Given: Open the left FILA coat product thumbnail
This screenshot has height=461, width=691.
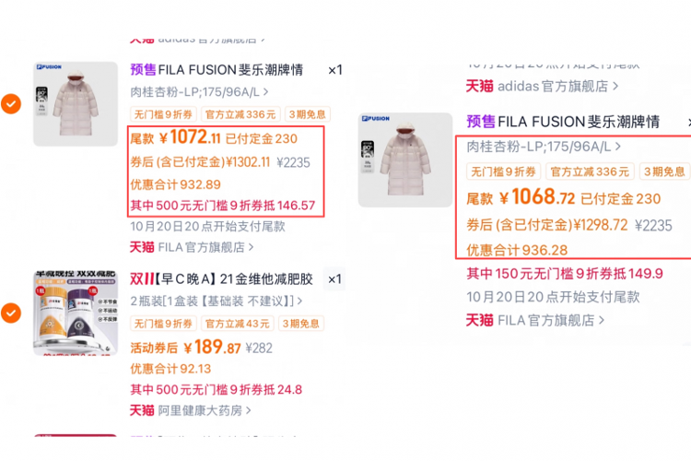Looking at the screenshot, I should (76, 103).
